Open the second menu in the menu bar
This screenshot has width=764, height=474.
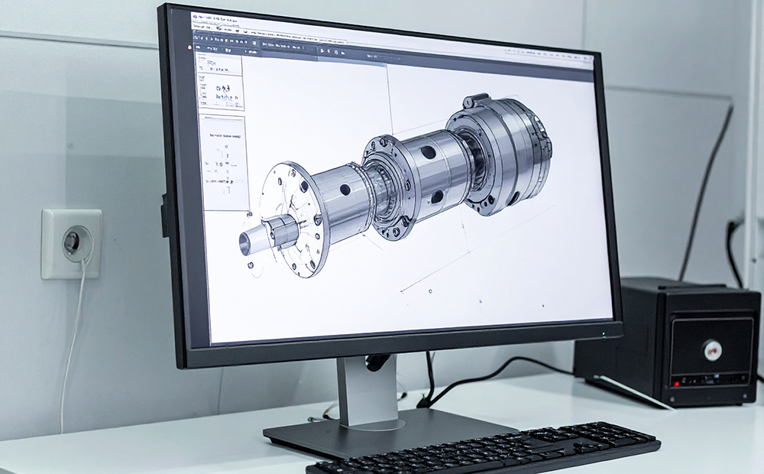click(x=208, y=27)
